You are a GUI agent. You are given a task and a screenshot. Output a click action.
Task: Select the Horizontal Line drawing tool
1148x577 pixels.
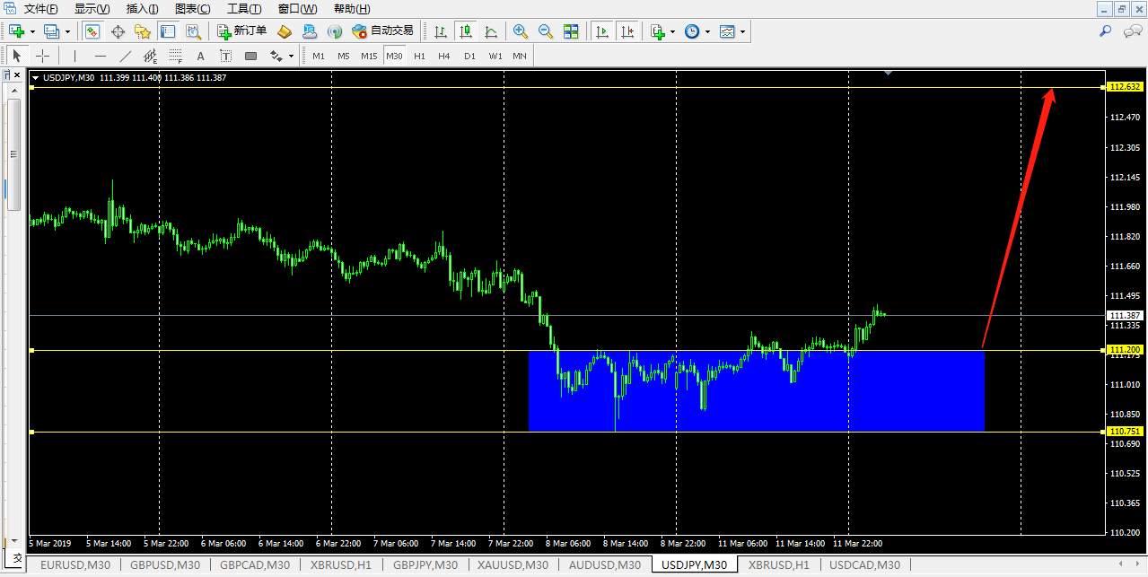(x=100, y=56)
